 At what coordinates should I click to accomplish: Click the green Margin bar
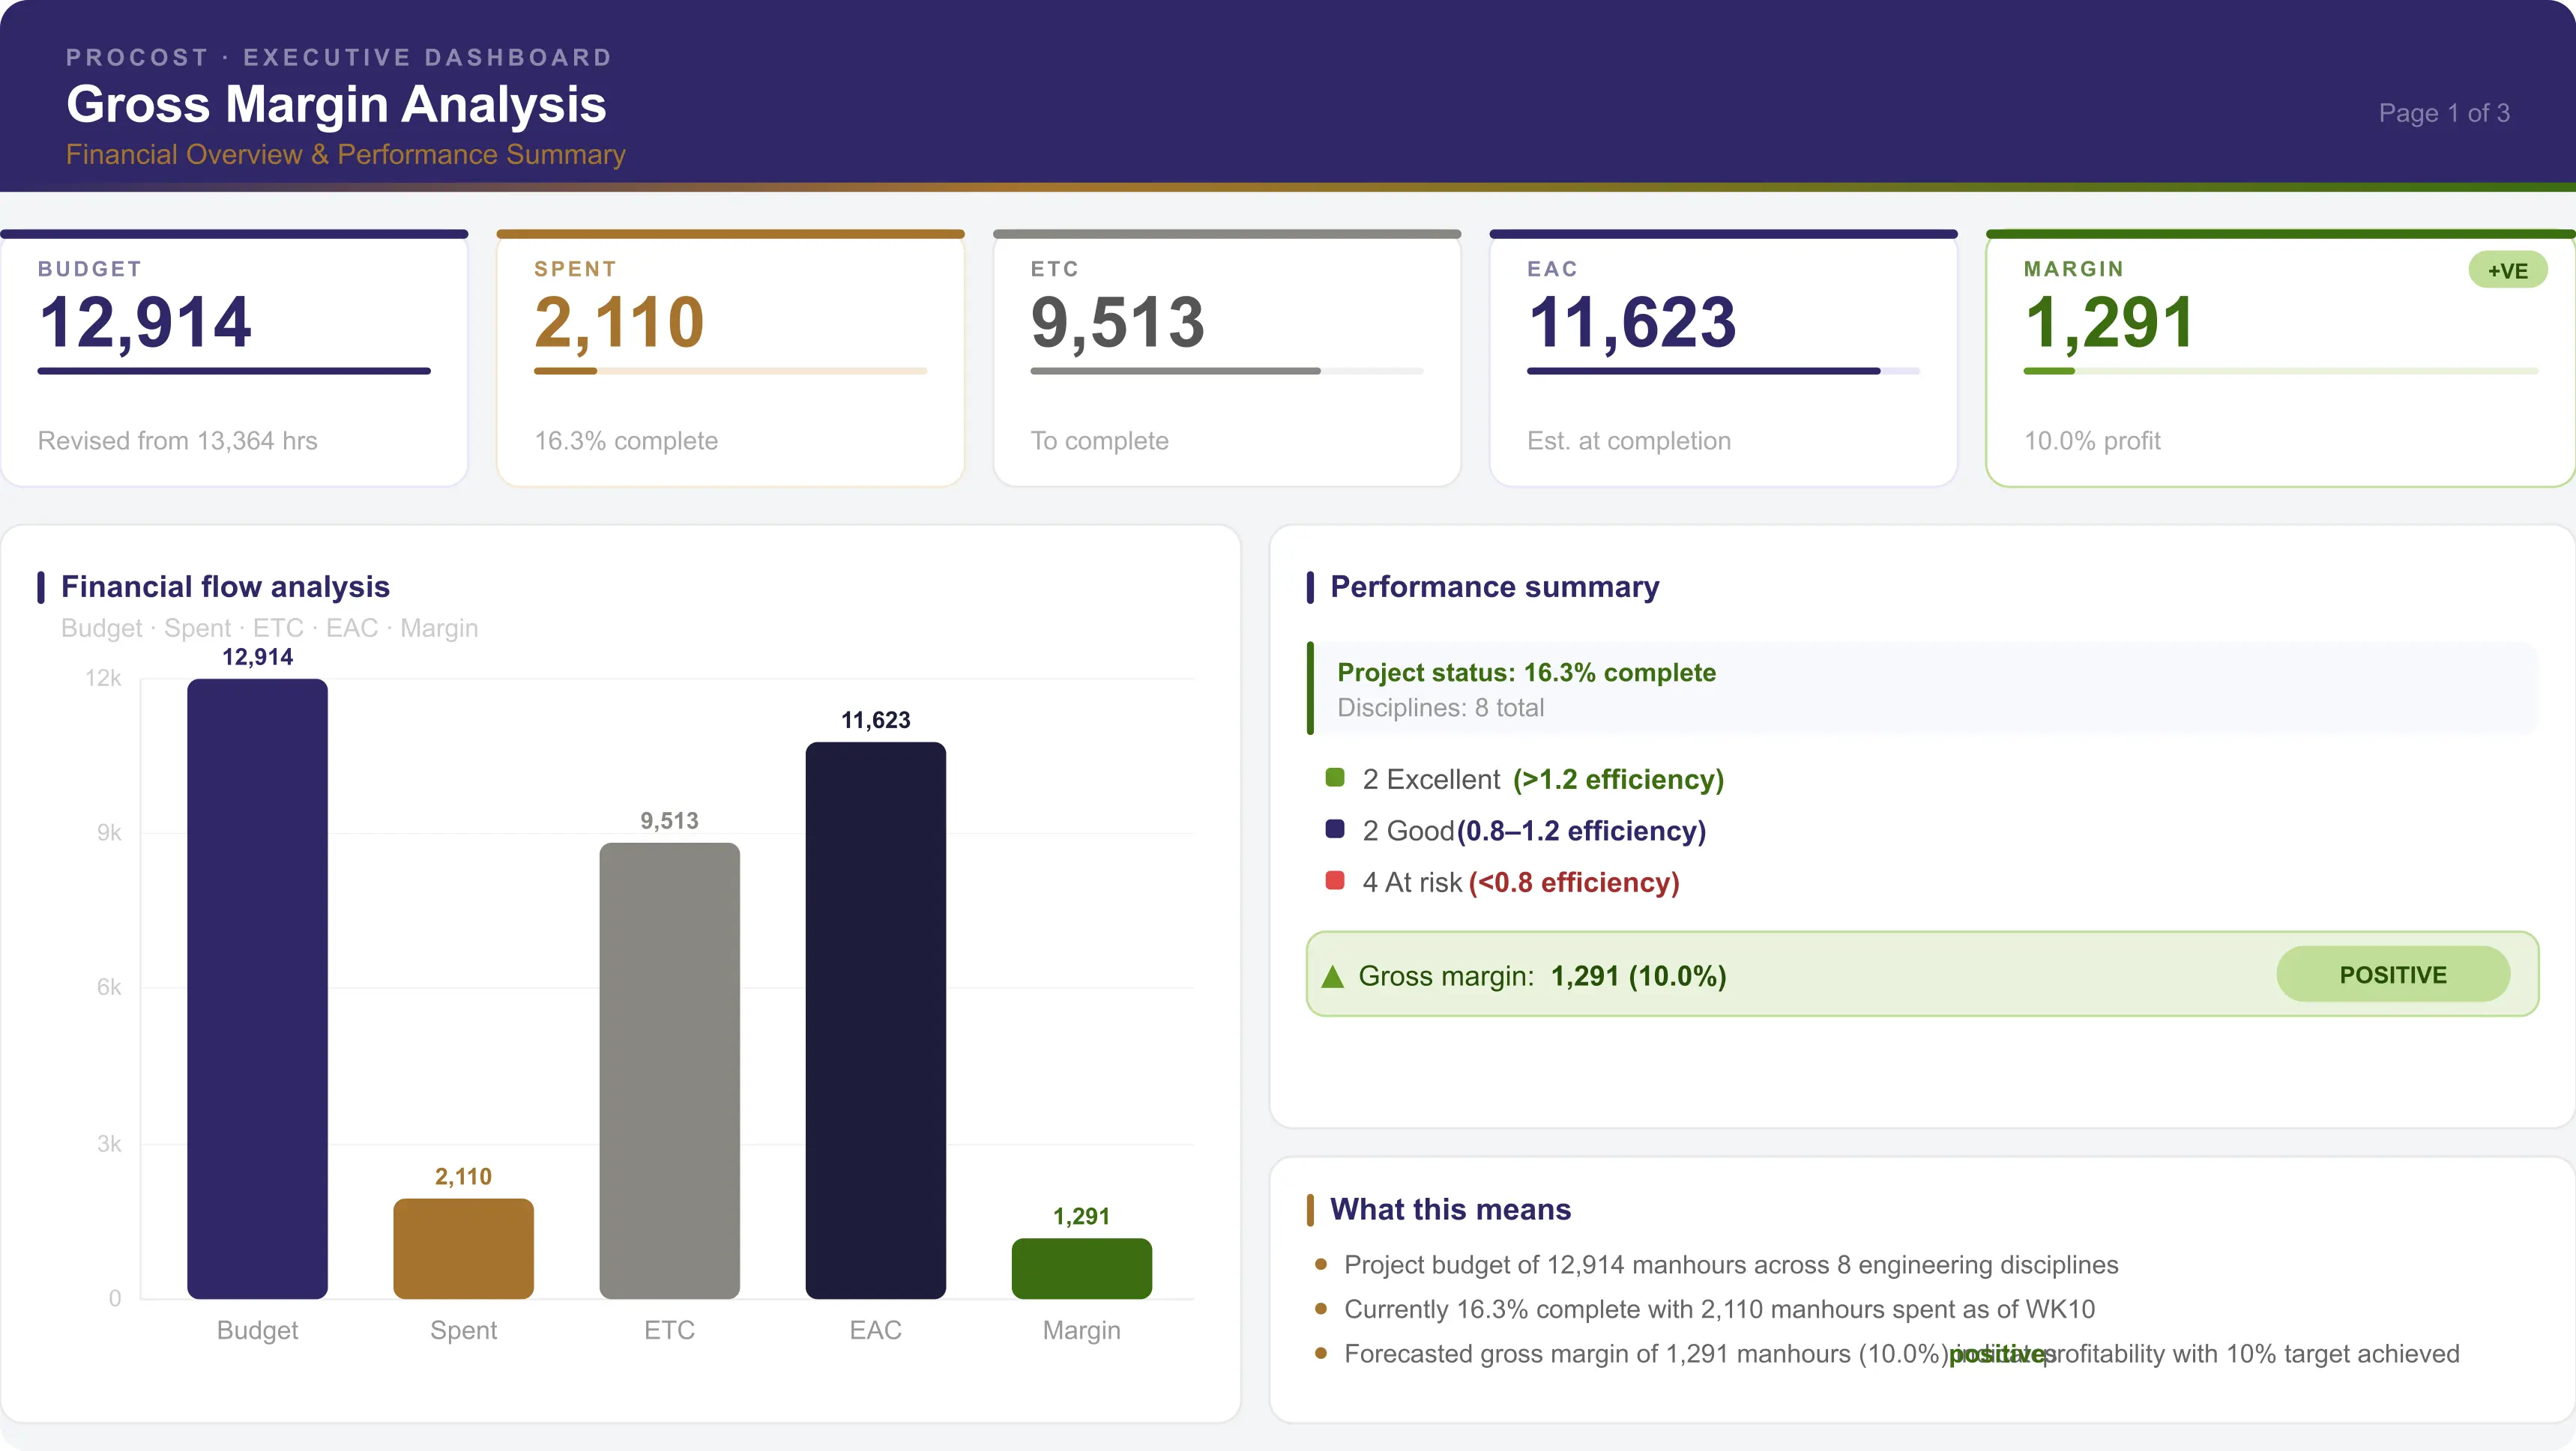click(x=1081, y=1268)
